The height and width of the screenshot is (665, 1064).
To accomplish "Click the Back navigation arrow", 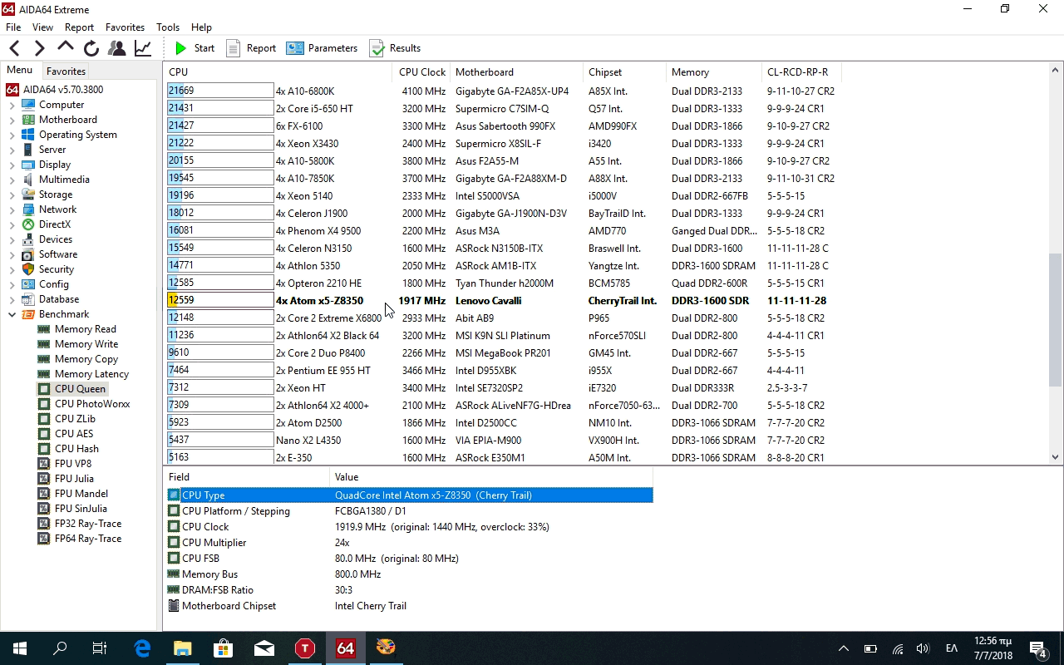I will [x=14, y=48].
